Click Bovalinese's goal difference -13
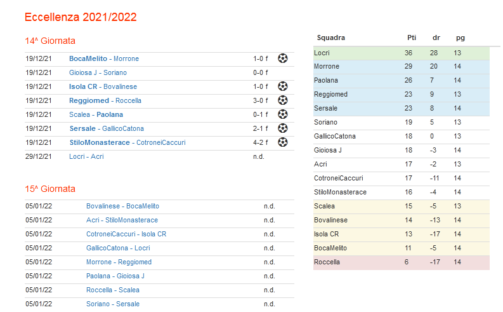This screenshot has height=312, width=503. [435, 220]
